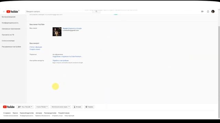Image resolution: width=220 pixels, height=123 pixels.
Task: Open the Новые функции footer link
Action: (x=69, y=116)
